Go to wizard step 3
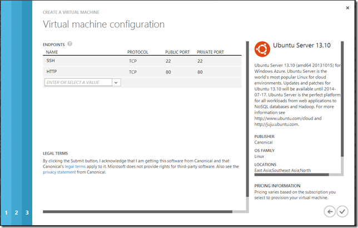The image size is (358, 228). point(27,212)
